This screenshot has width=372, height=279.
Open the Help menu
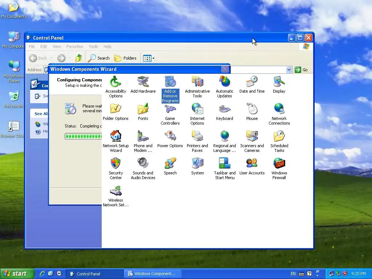click(x=107, y=46)
